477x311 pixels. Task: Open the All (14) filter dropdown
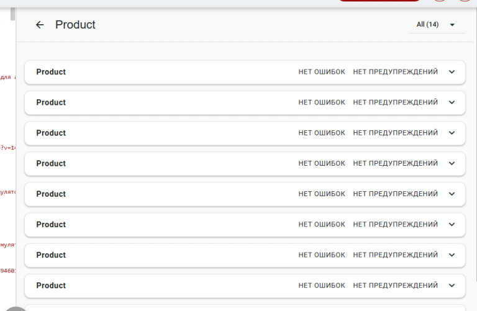[x=437, y=25]
